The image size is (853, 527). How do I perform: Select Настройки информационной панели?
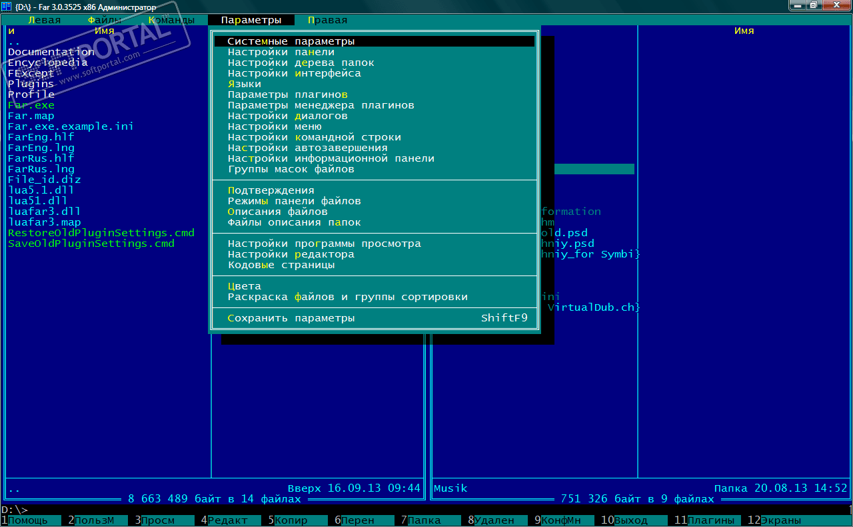(x=375, y=158)
